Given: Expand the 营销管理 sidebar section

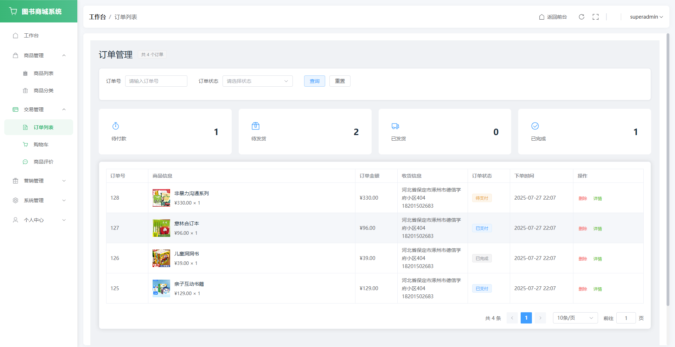Looking at the screenshot, I should [x=39, y=181].
